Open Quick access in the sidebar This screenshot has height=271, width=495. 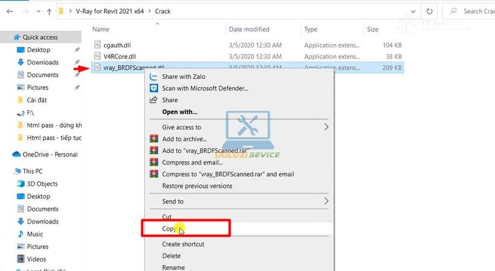point(40,37)
